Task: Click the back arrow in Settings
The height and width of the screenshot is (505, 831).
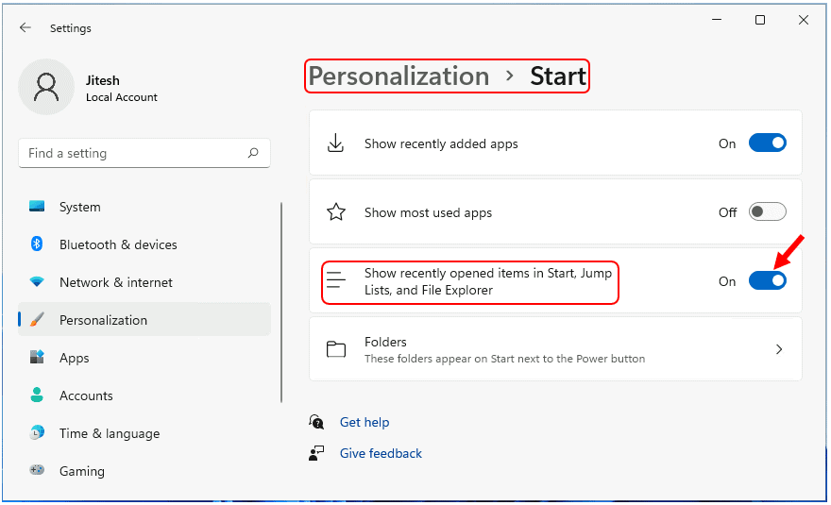Action: click(25, 27)
